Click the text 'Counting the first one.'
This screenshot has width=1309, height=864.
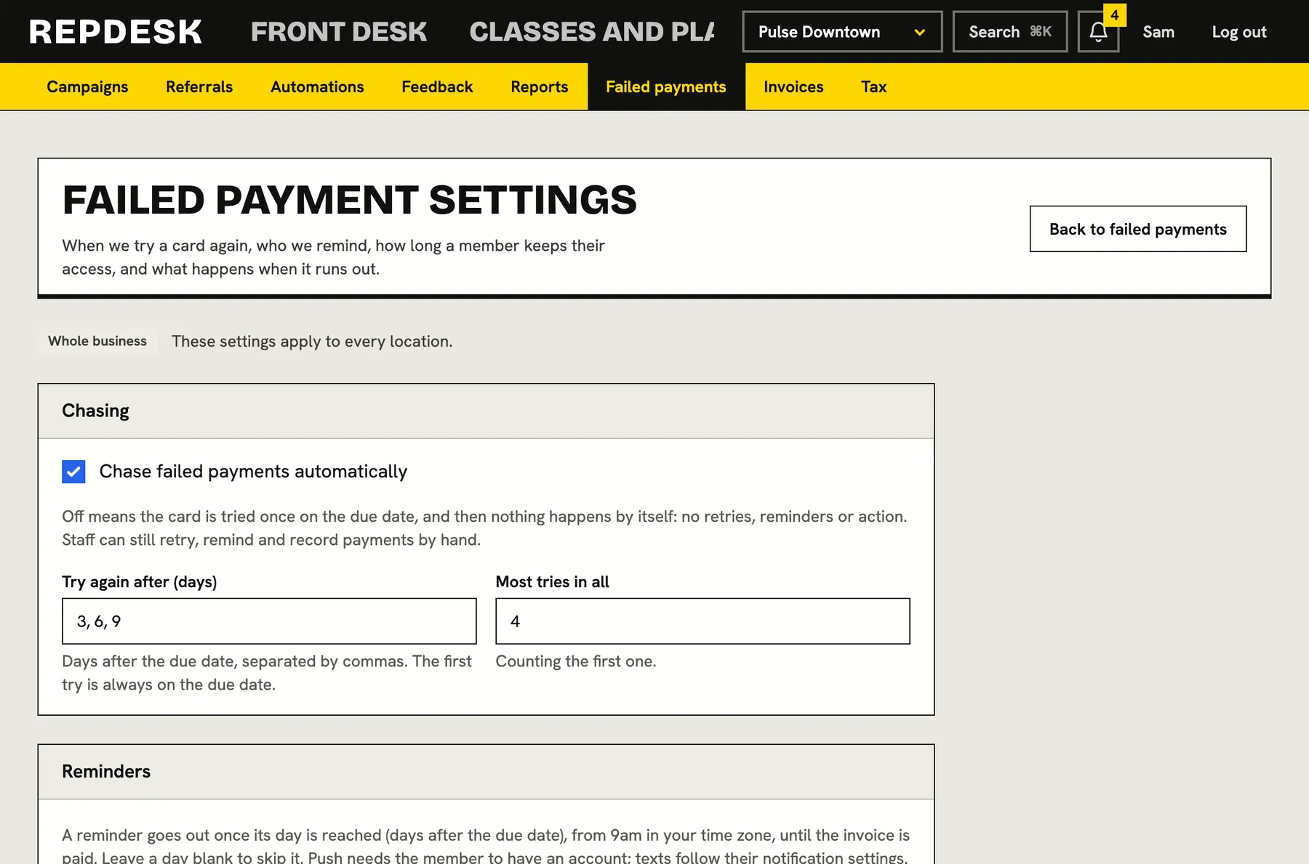(x=576, y=661)
